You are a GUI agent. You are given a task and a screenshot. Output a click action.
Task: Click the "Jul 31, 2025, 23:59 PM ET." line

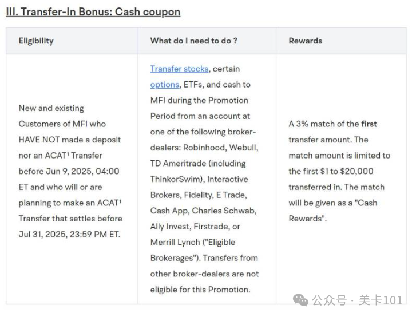tap(69, 234)
